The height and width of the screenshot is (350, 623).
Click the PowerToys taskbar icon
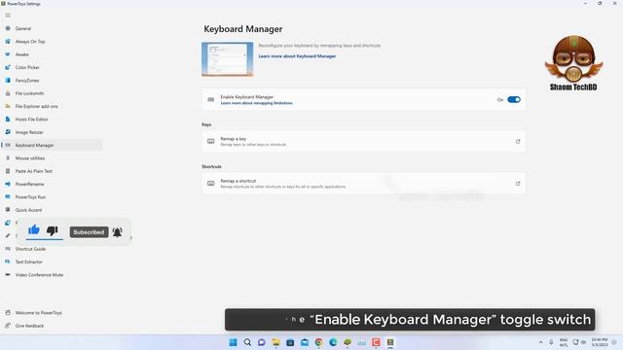coord(390,342)
